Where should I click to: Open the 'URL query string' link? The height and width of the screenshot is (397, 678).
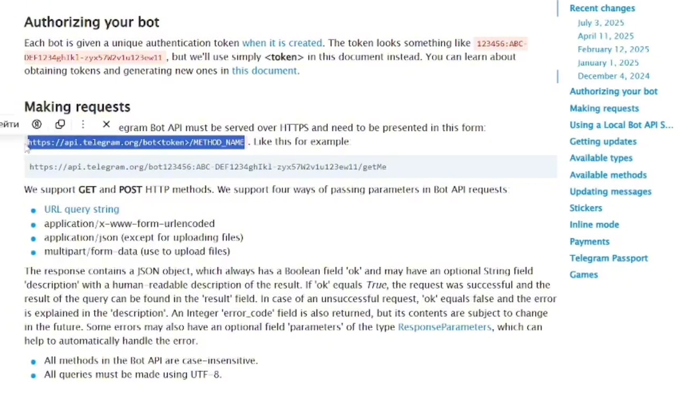(x=81, y=209)
